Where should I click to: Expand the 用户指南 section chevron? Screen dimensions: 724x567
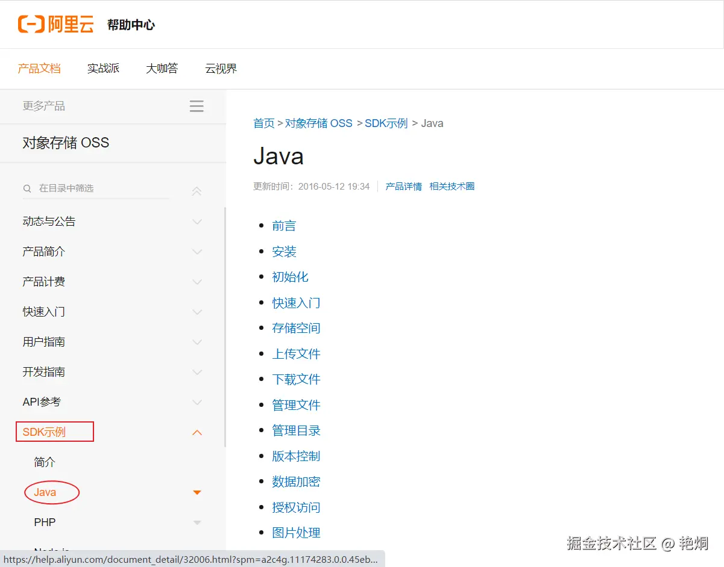coord(197,342)
